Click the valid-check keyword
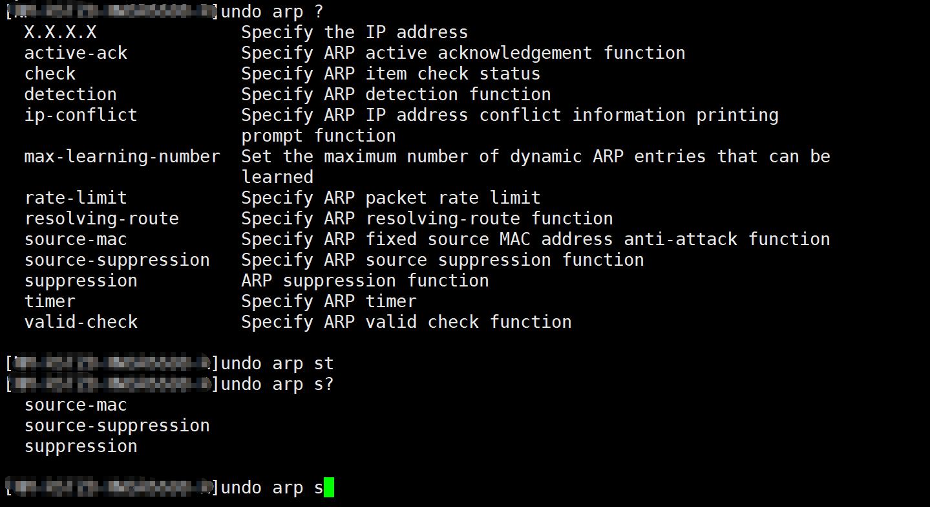 click(81, 322)
